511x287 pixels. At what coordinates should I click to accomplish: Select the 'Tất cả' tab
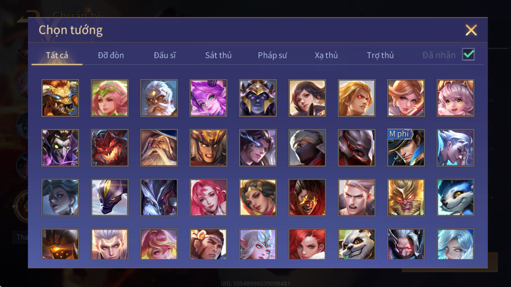(57, 55)
